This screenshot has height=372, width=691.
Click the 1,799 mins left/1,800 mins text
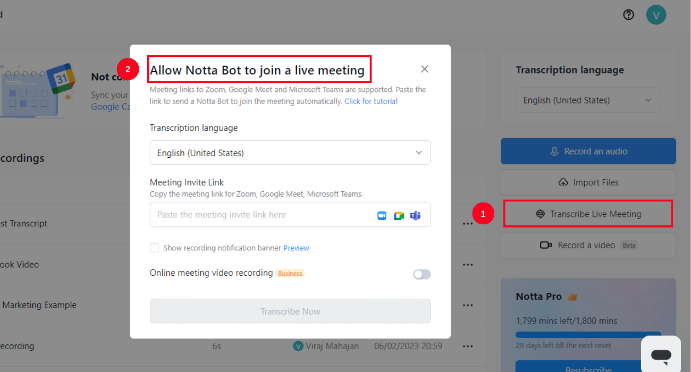(567, 321)
